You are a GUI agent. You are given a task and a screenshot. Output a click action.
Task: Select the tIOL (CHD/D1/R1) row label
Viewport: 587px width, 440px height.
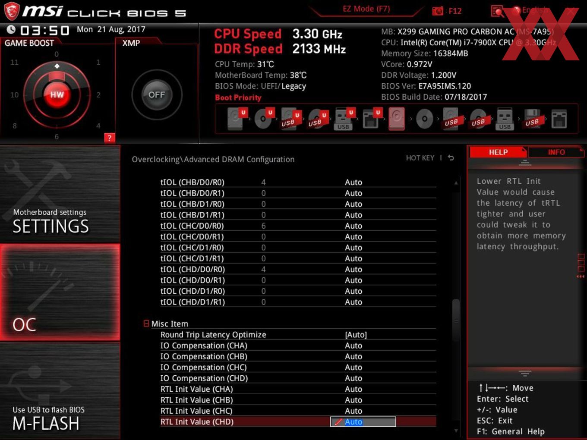point(193,302)
